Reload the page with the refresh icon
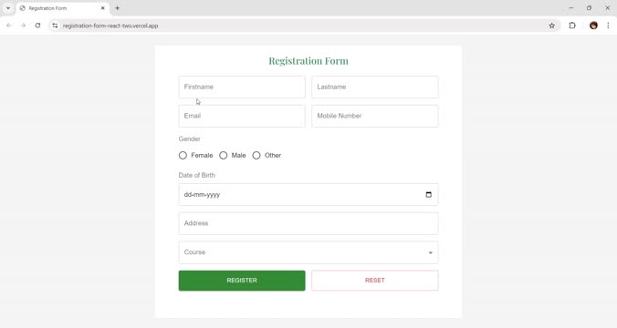This screenshot has width=617, height=328. tap(37, 26)
